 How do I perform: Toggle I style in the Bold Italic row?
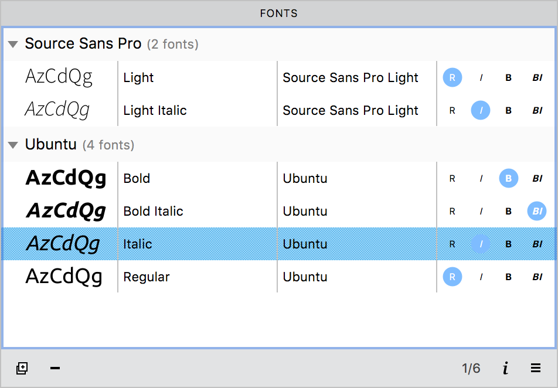tap(481, 211)
